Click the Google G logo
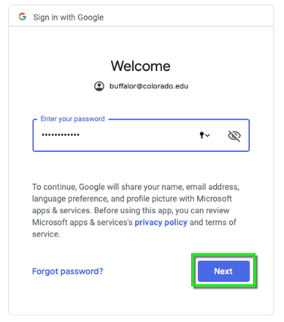284x322 pixels. click(x=23, y=17)
